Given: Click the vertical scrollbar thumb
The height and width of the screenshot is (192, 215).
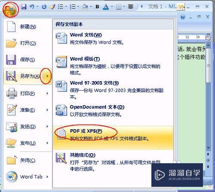Looking at the screenshot, I should (x=209, y=66).
